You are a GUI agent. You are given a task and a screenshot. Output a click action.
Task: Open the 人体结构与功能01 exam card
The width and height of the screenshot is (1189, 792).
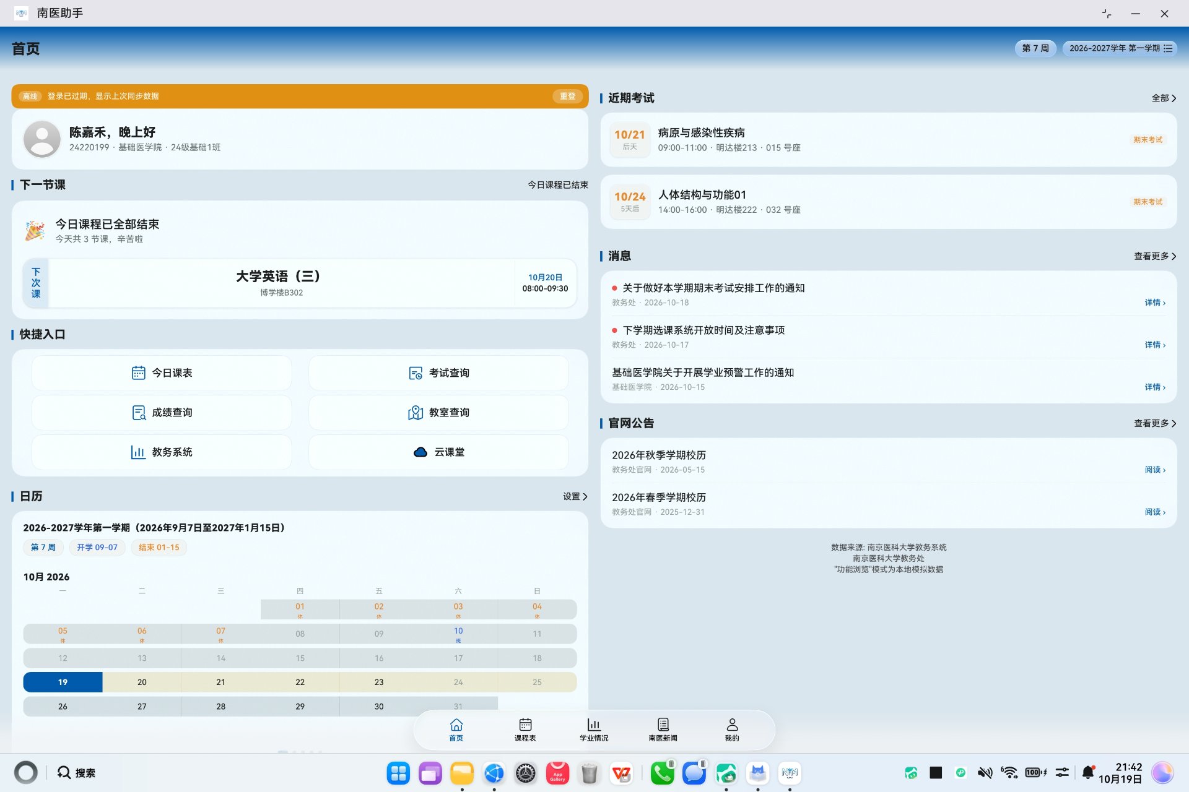[x=889, y=202]
